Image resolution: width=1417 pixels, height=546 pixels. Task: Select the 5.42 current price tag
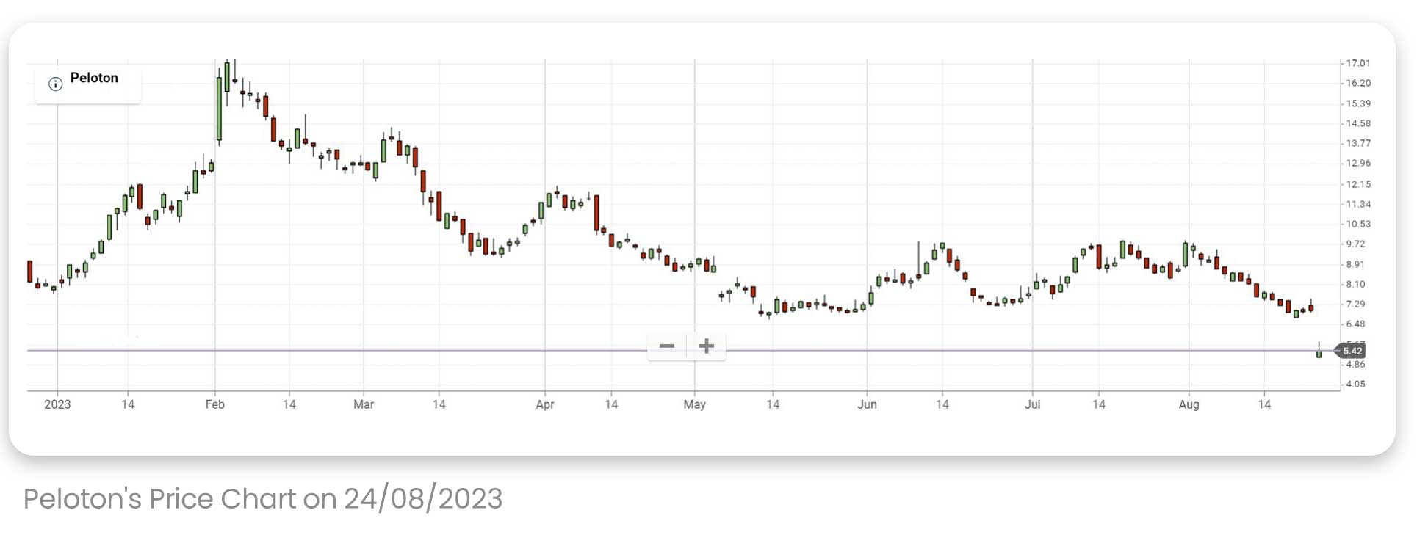[1351, 351]
